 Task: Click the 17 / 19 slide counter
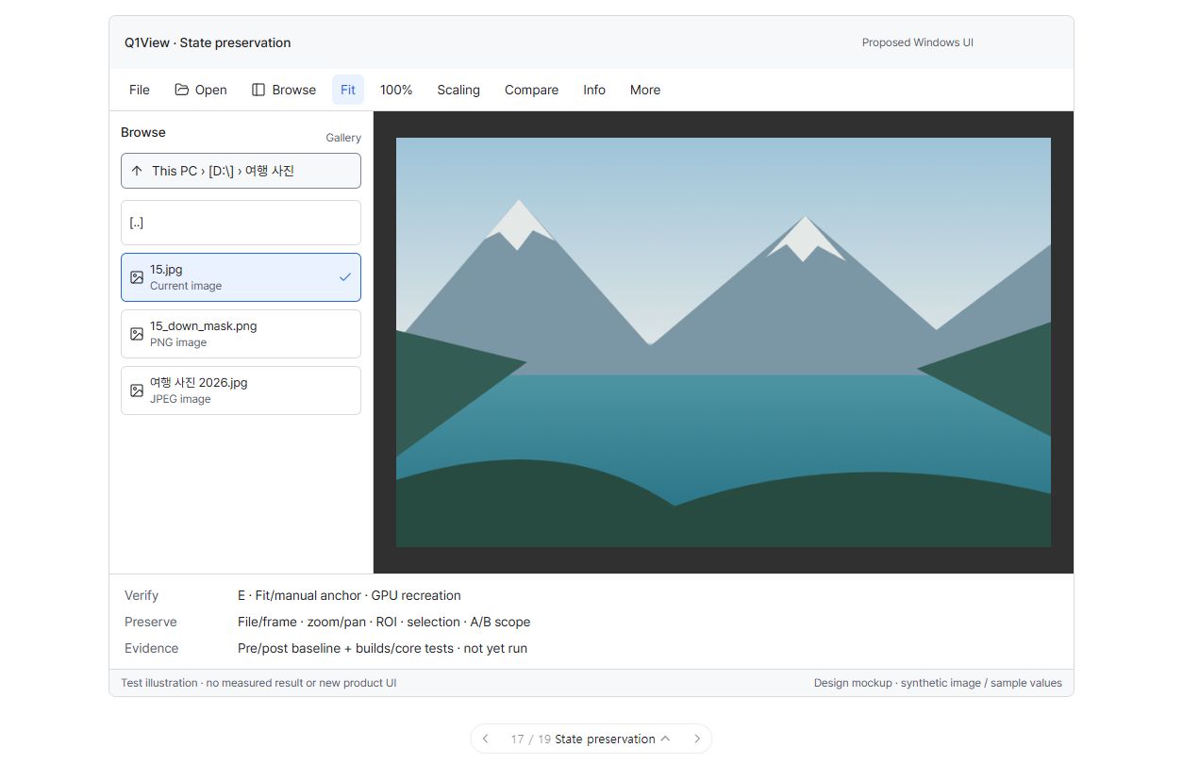530,739
